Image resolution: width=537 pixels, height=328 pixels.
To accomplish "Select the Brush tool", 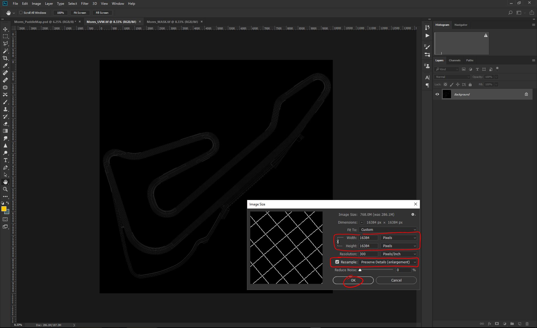I will pos(5,102).
